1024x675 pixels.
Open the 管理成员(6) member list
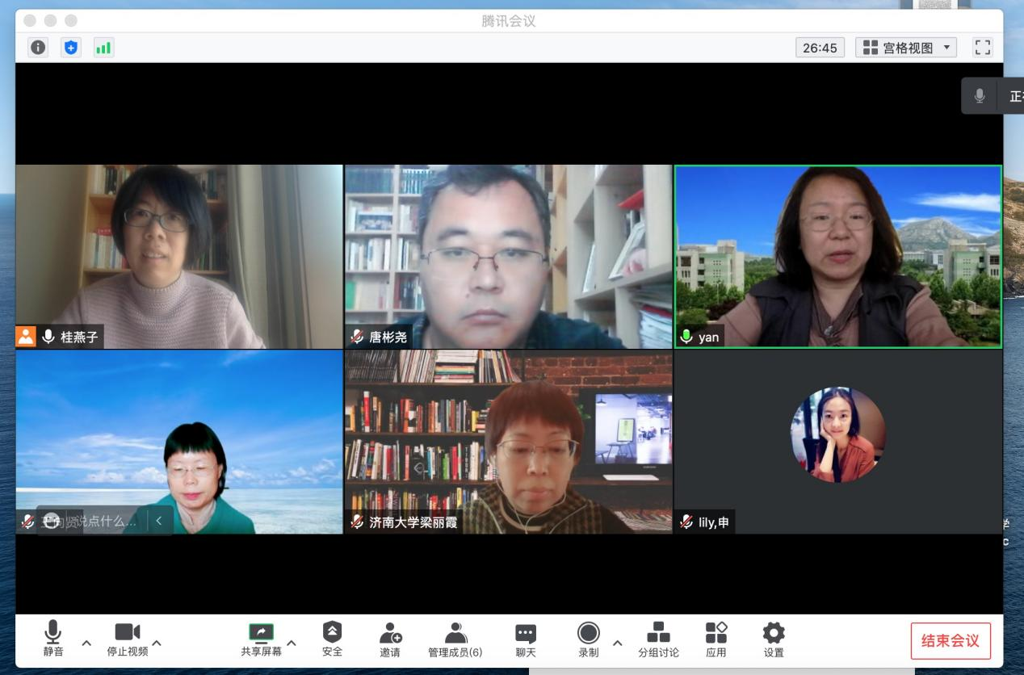pyautogui.click(x=455, y=640)
